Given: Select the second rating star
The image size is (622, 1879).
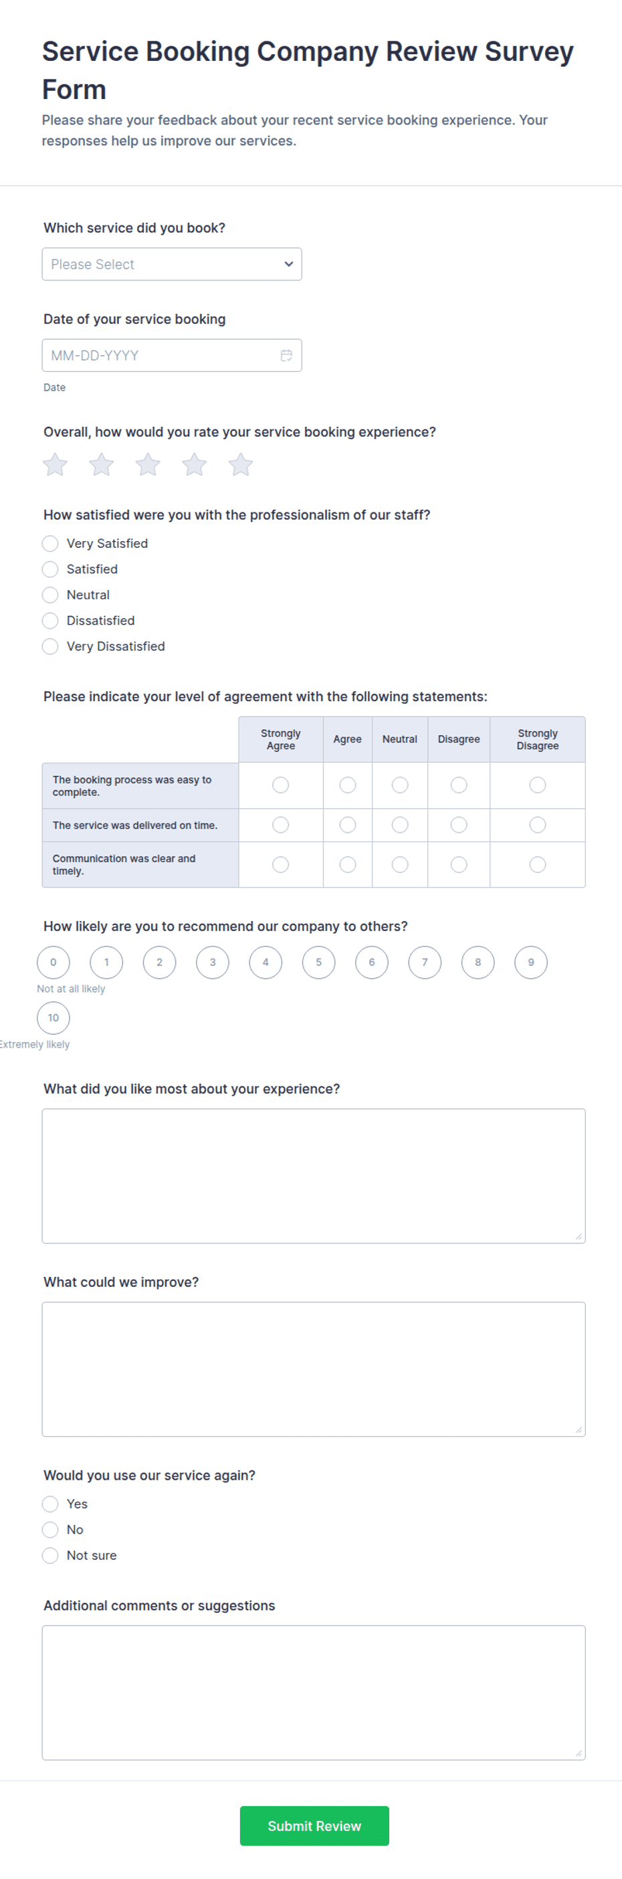Looking at the screenshot, I should coord(102,465).
